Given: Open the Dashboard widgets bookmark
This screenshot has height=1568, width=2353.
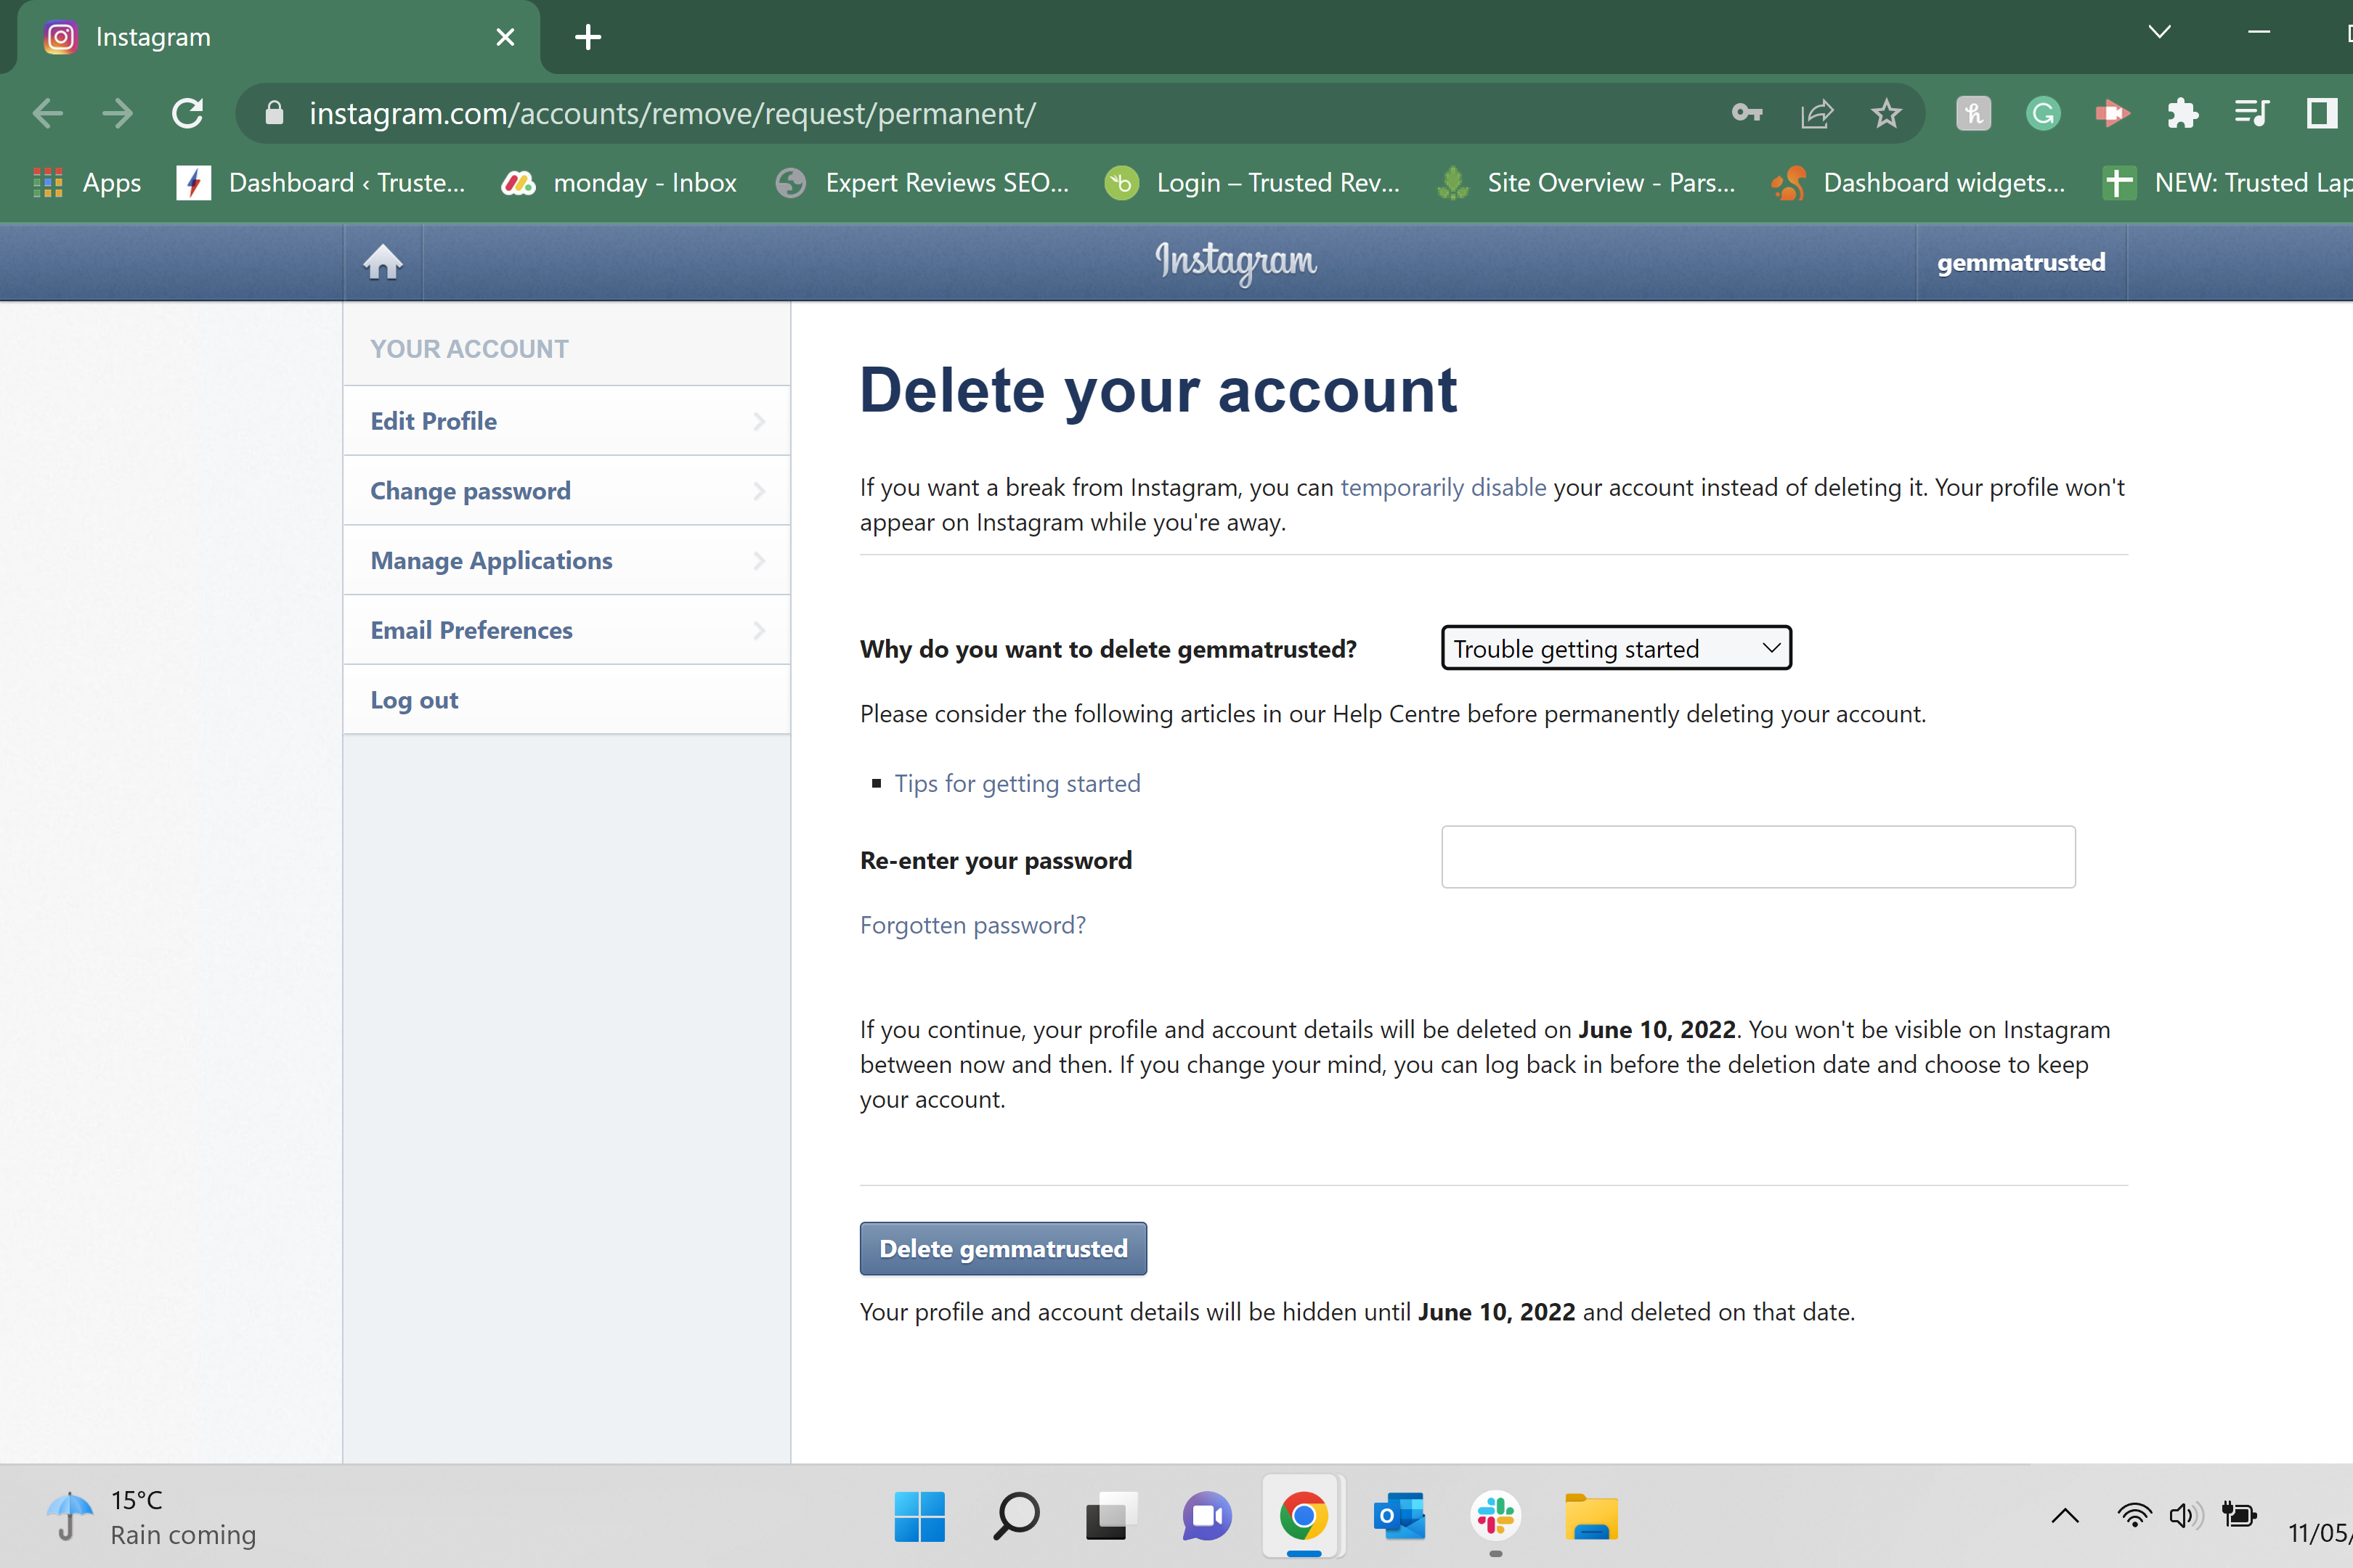Looking at the screenshot, I should click(1918, 183).
